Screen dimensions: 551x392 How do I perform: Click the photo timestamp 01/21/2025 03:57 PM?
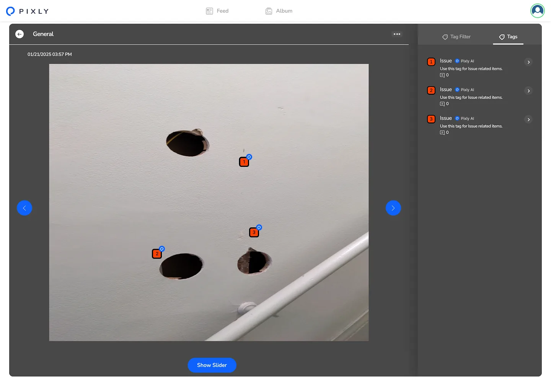50,54
